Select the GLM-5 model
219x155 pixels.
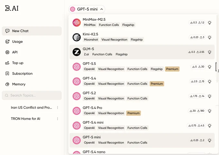click(x=142, y=52)
